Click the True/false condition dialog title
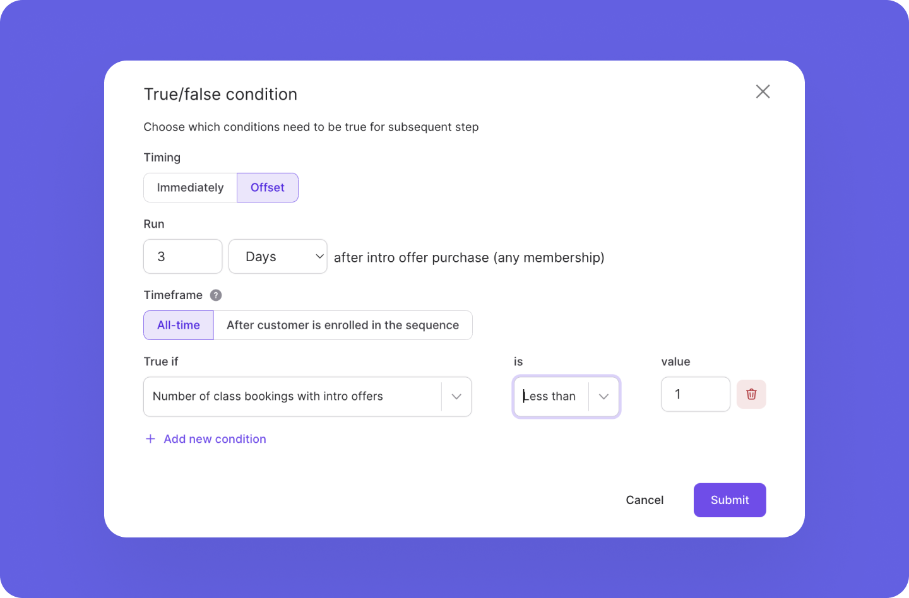 pyautogui.click(x=220, y=94)
